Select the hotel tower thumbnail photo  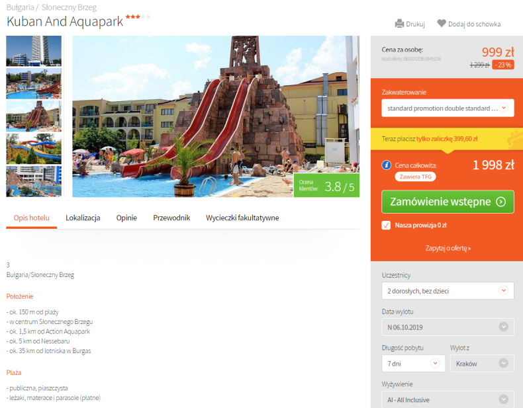pos(34,51)
